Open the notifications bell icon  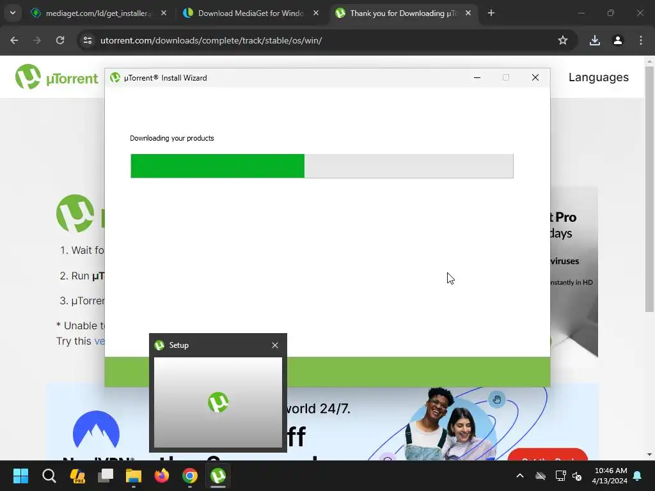tap(638, 476)
